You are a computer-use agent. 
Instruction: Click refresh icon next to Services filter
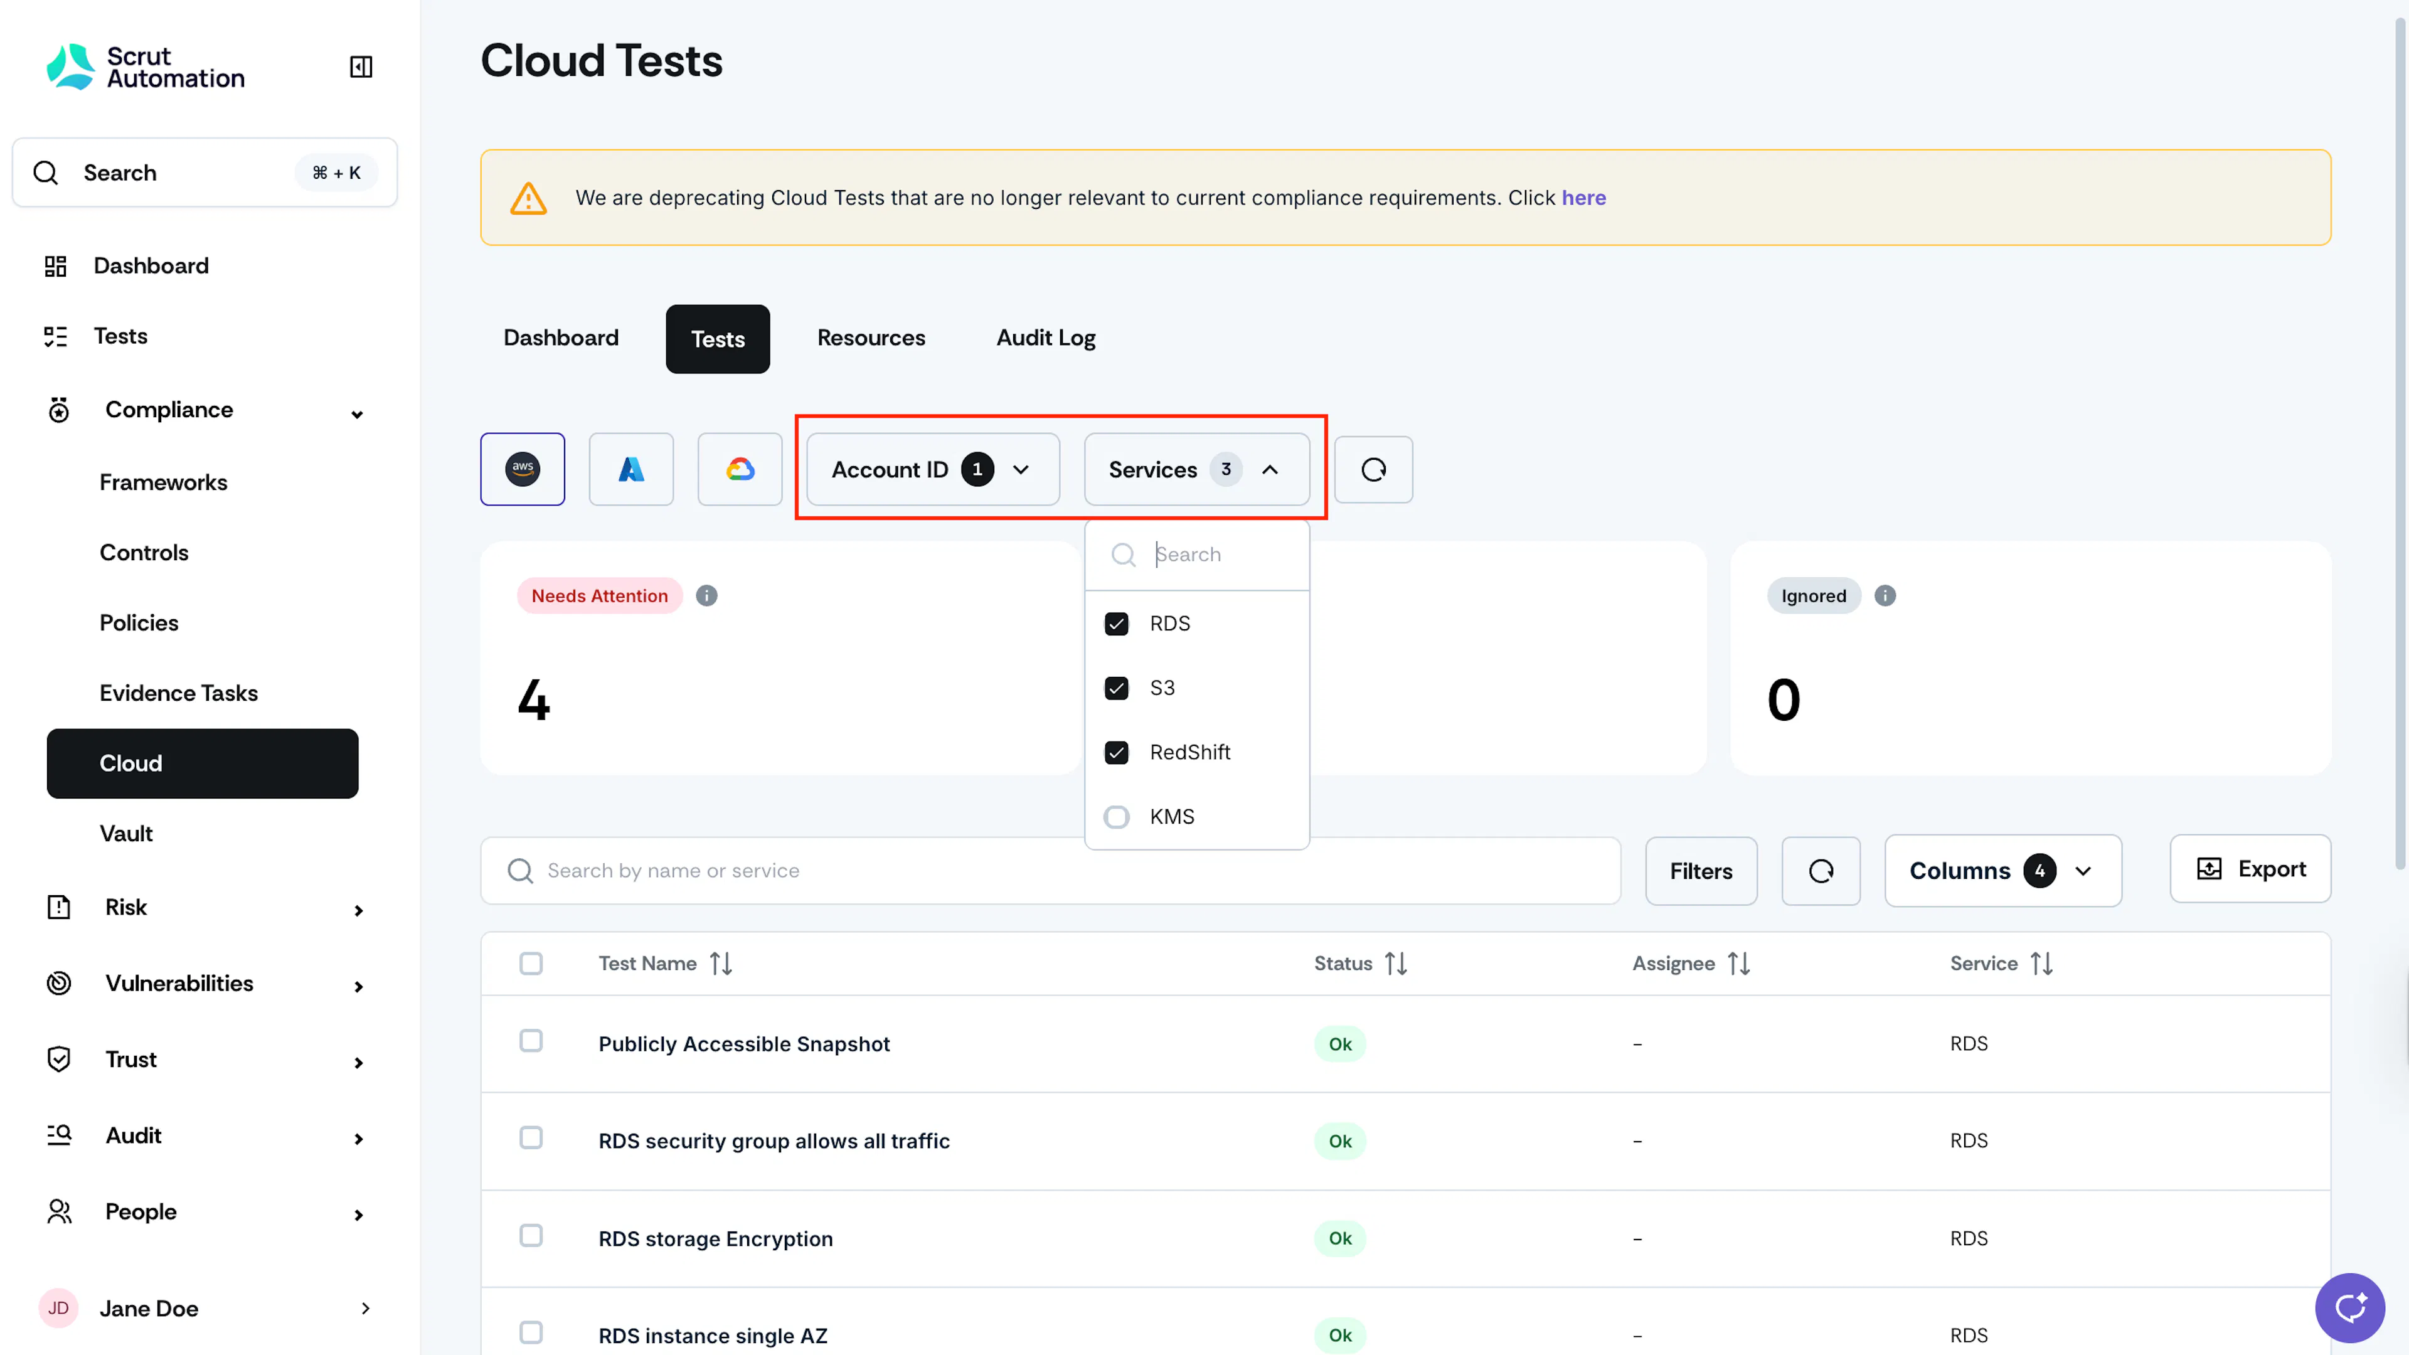(1373, 469)
